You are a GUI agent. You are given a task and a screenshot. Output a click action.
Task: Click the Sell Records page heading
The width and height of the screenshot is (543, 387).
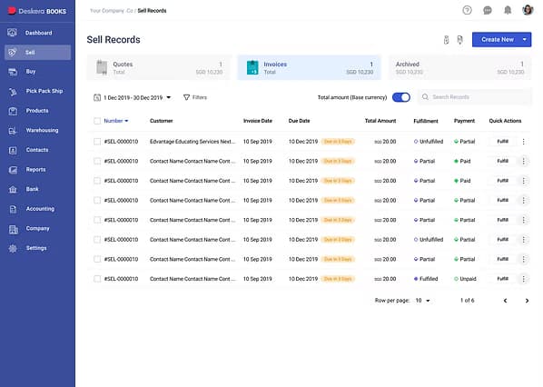[114, 40]
